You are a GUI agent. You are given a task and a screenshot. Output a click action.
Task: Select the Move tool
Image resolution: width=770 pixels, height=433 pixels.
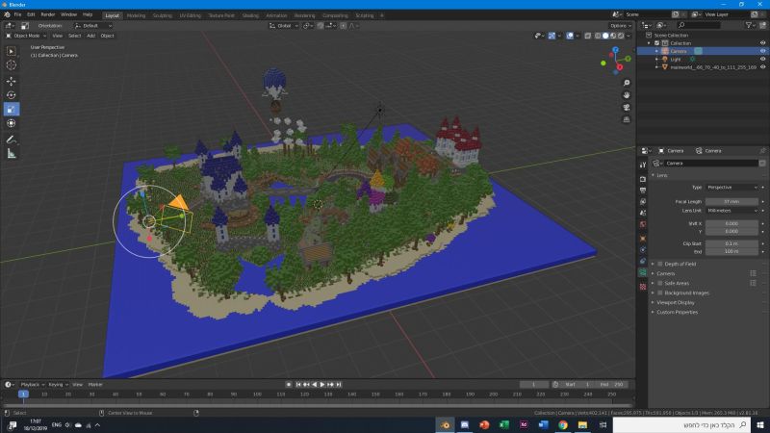click(x=12, y=81)
